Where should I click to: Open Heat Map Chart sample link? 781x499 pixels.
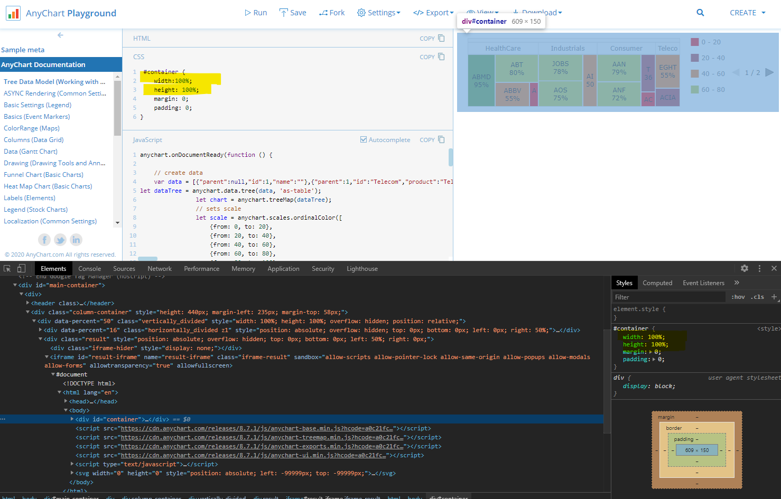point(48,186)
